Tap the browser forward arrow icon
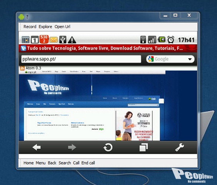The image size is (217, 185). click(72, 147)
